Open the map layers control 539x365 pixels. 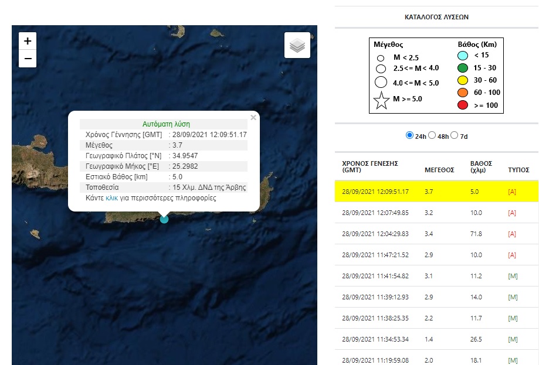pyautogui.click(x=297, y=45)
